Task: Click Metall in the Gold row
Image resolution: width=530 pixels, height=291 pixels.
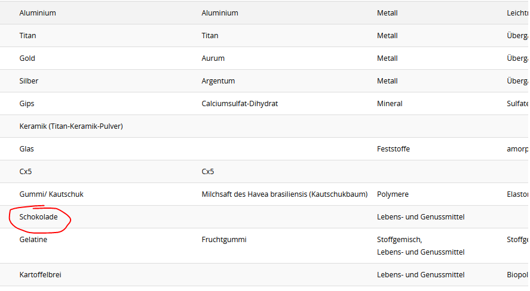Action: [387, 58]
